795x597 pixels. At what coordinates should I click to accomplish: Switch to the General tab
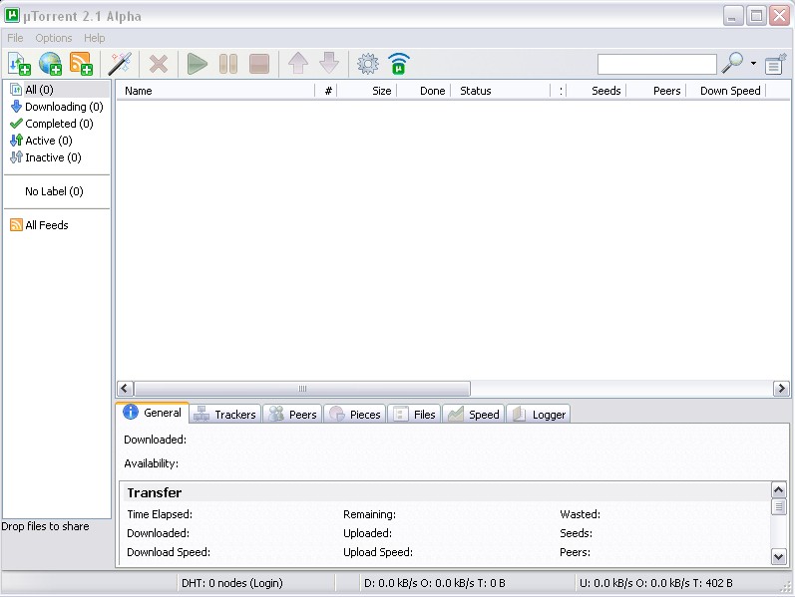(153, 413)
